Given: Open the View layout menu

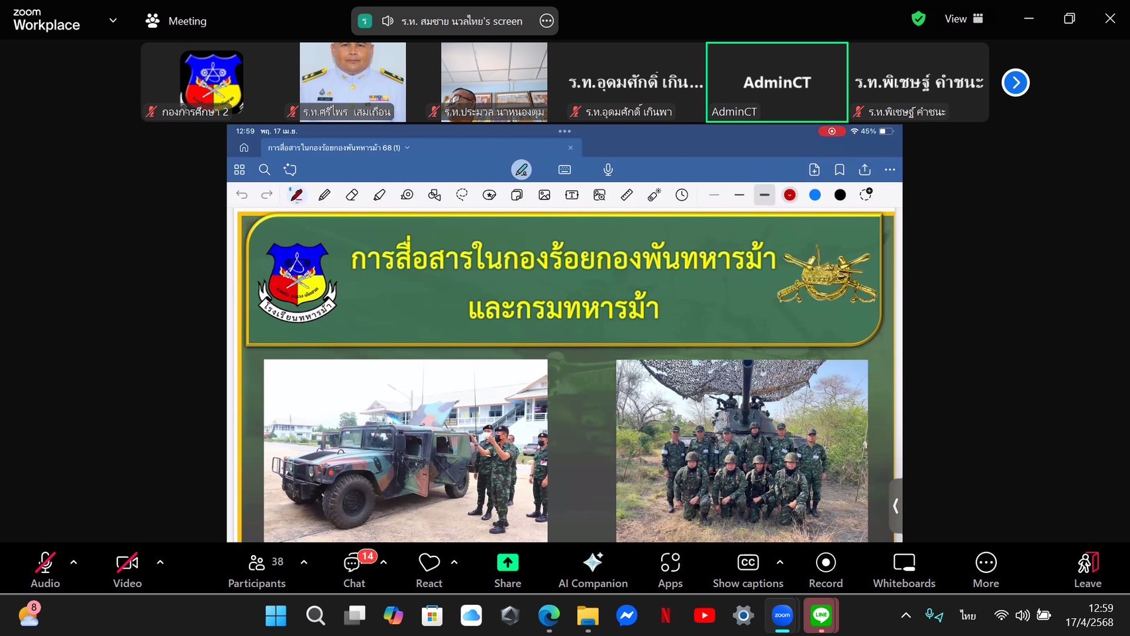Looking at the screenshot, I should pyautogui.click(x=963, y=19).
